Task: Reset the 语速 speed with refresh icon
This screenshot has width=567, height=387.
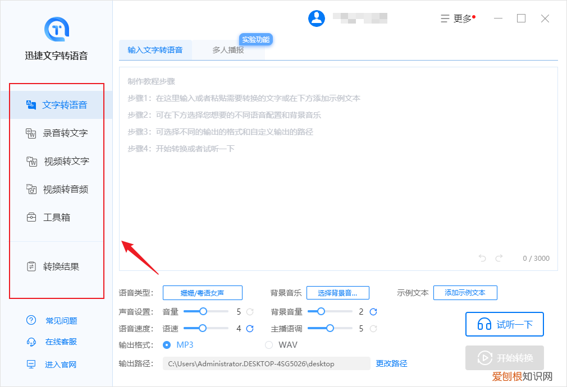Action: coord(249,329)
